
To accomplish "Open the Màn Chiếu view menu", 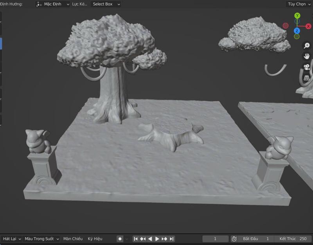I will pyautogui.click(x=73, y=239).
